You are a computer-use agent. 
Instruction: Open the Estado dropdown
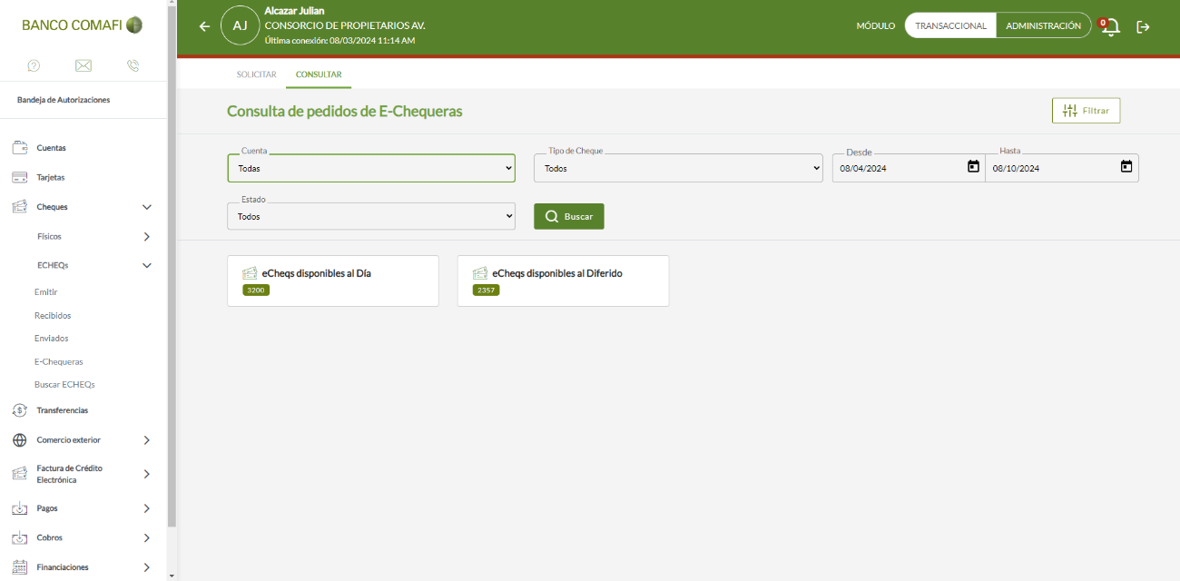tap(371, 216)
